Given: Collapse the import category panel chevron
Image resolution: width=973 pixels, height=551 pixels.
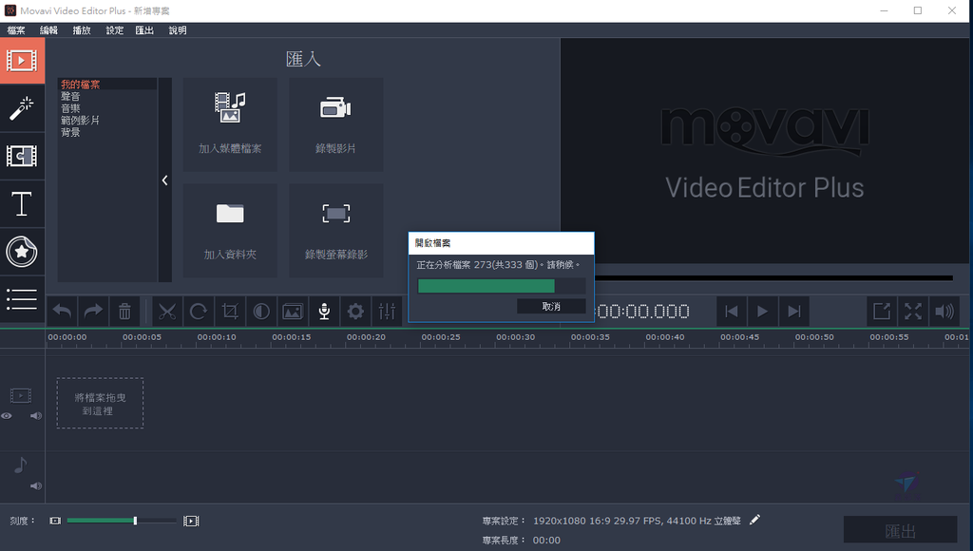Looking at the screenshot, I should coord(165,180).
